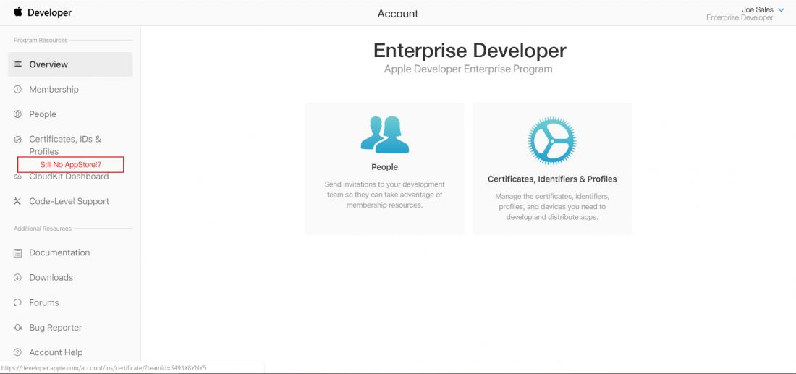Click the People card title
Image resolution: width=796 pixels, height=374 pixels.
[384, 167]
